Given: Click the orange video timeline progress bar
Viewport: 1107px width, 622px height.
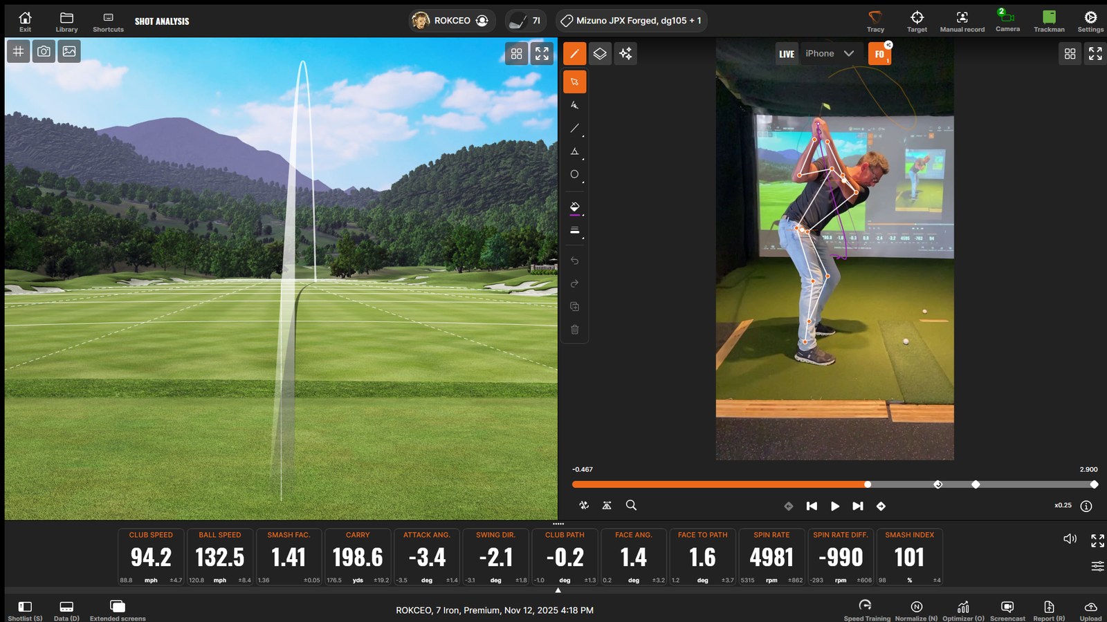Looking at the screenshot, I should click(x=720, y=484).
